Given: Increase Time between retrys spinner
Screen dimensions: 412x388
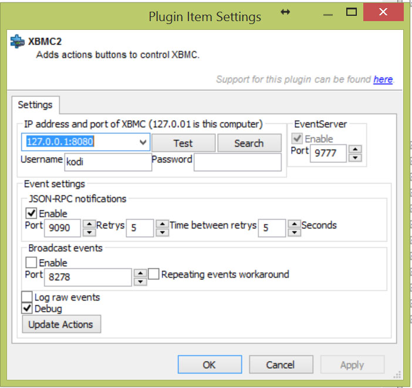Looking at the screenshot, I should (x=294, y=224).
